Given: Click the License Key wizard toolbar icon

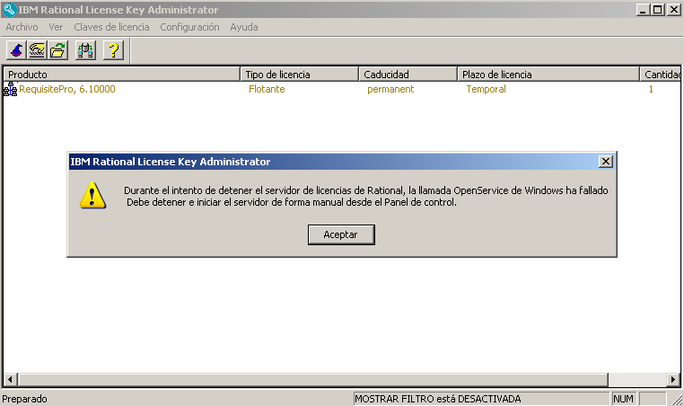Looking at the screenshot, I should tap(16, 50).
